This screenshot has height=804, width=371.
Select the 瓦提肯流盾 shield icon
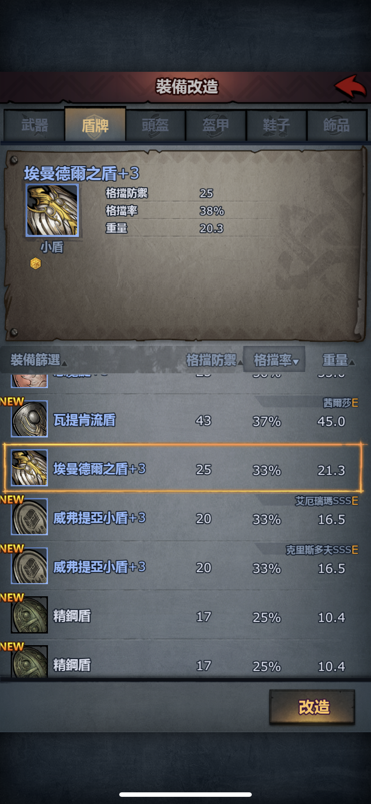point(30,419)
